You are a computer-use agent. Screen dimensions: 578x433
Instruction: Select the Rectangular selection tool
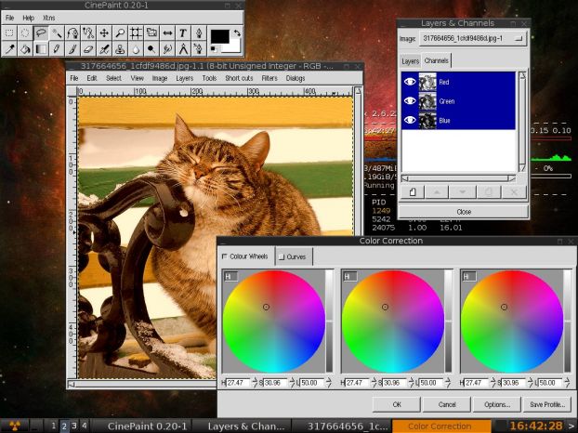point(9,33)
